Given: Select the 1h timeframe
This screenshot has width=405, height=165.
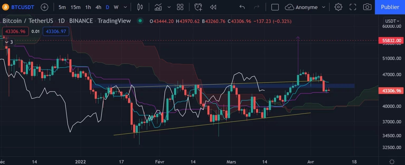Looking at the screenshot, I should 88,7.
